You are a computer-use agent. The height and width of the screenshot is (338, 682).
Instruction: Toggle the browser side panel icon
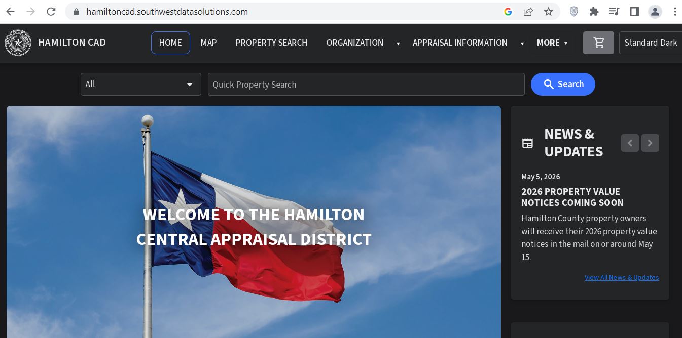[634, 11]
